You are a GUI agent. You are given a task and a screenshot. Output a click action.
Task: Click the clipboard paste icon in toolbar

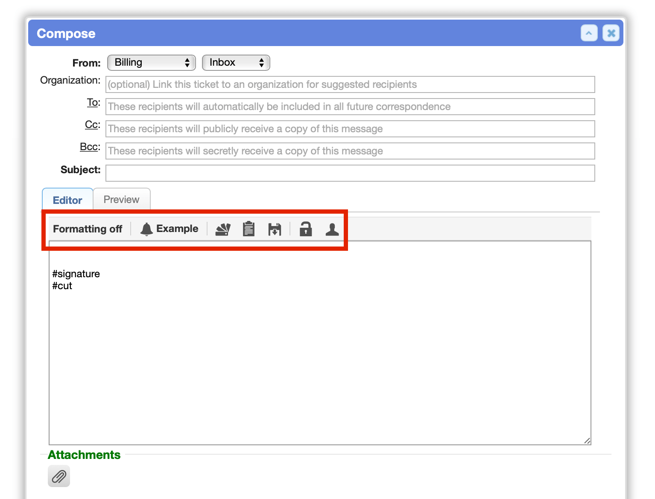[x=249, y=229]
